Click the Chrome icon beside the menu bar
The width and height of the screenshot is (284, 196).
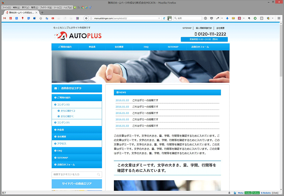[x=83, y=7]
